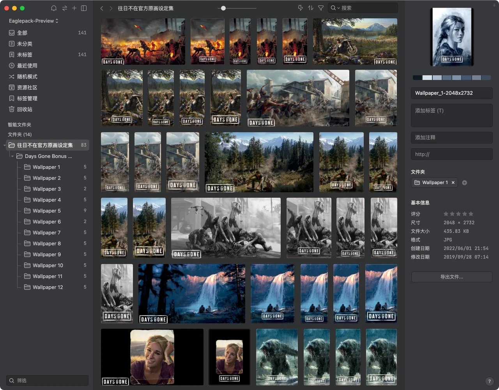Open the funnel filter icon

click(321, 8)
